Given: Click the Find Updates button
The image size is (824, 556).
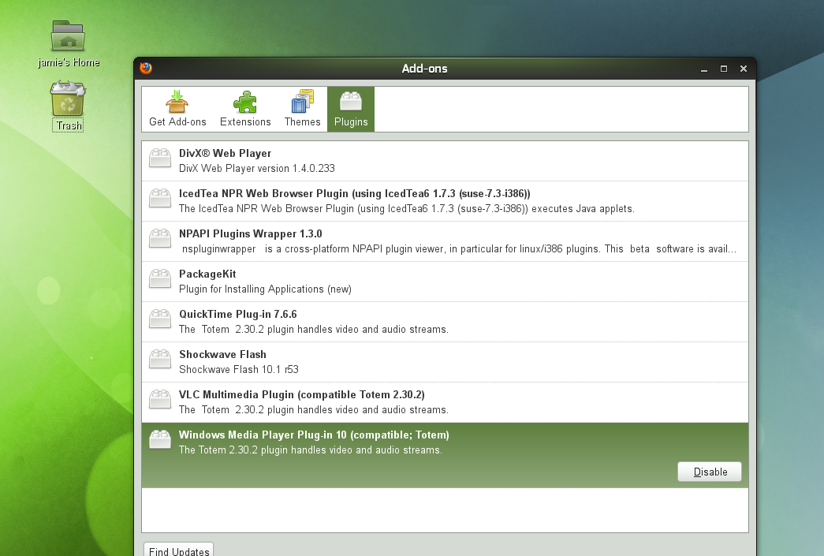Looking at the screenshot, I should (179, 550).
